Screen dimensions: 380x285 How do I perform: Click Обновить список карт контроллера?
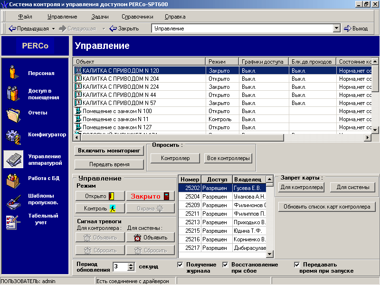point(327,207)
